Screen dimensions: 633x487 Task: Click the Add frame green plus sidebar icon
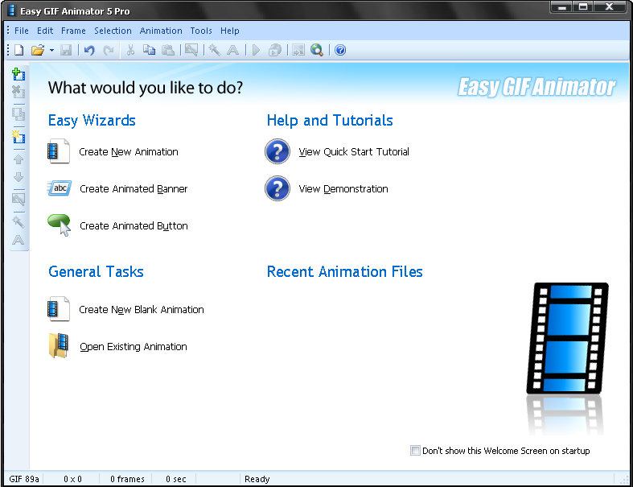[x=18, y=74]
